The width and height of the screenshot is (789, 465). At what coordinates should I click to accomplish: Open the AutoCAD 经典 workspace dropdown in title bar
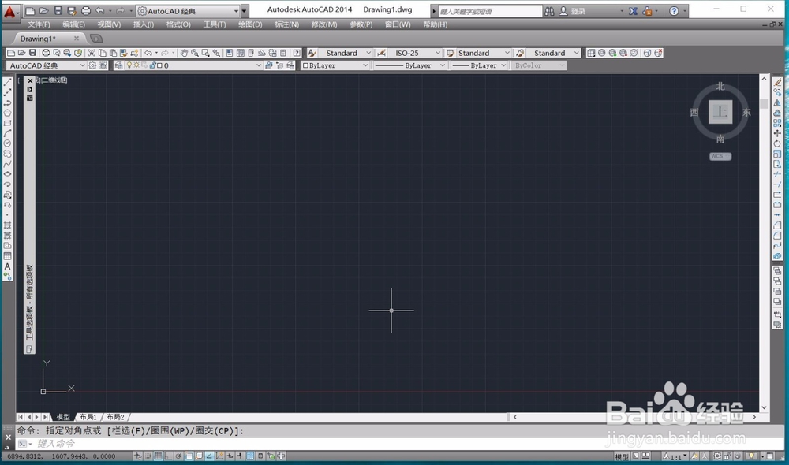coord(189,10)
